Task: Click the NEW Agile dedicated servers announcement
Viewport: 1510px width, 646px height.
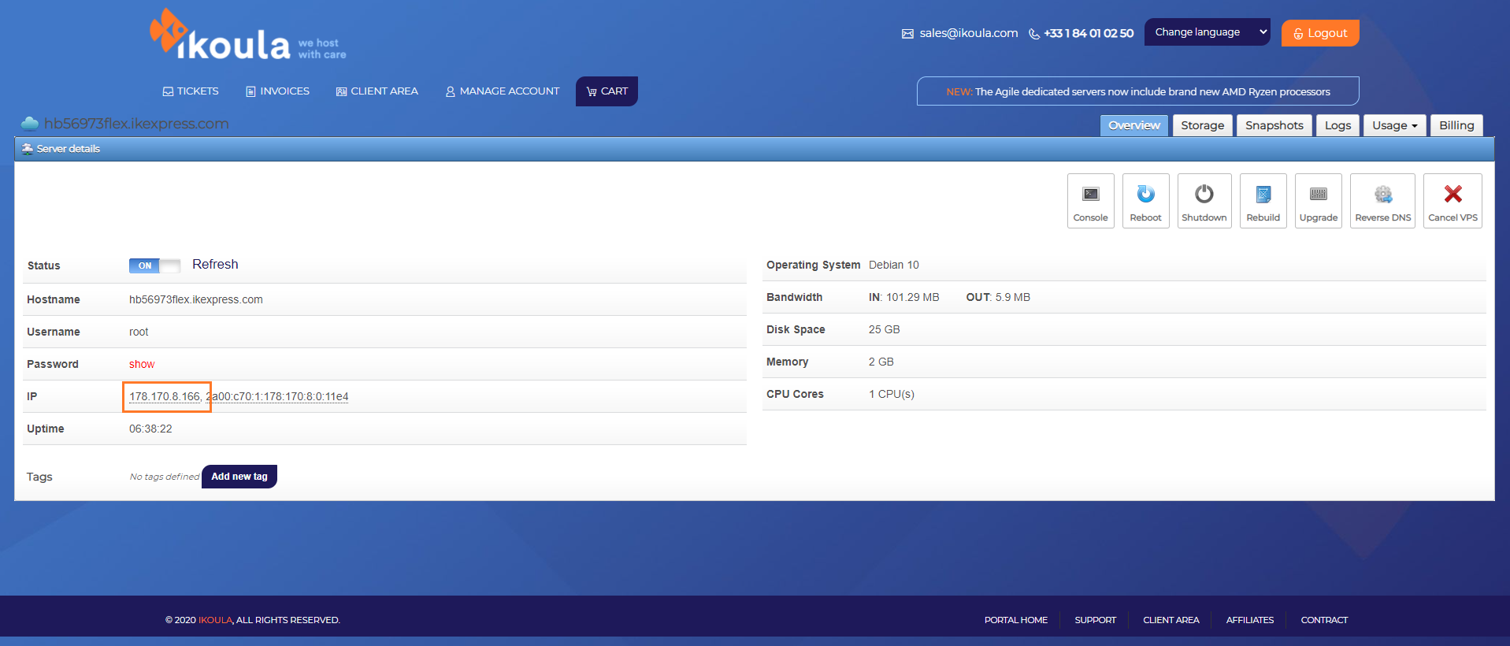Action: point(1137,91)
